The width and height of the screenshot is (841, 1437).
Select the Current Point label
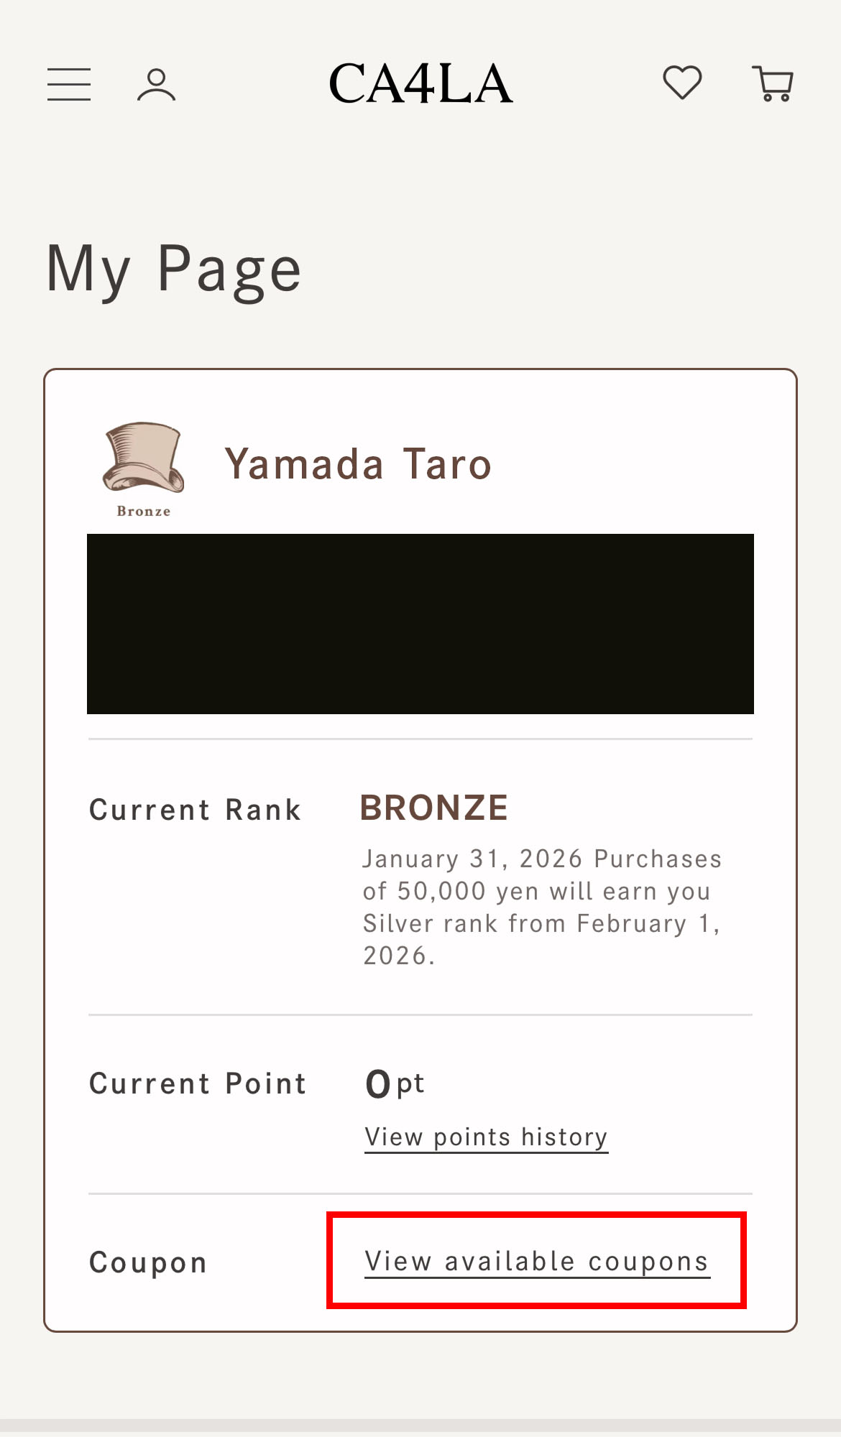coord(198,1083)
